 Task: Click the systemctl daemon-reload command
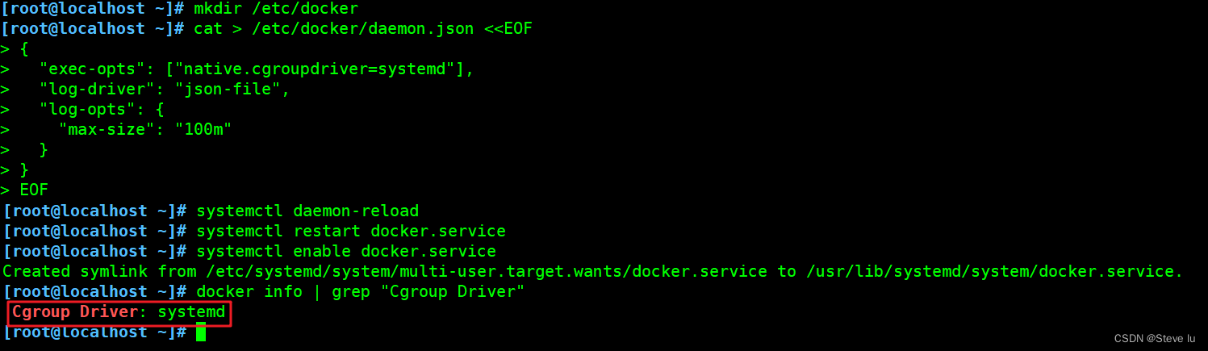coord(307,211)
